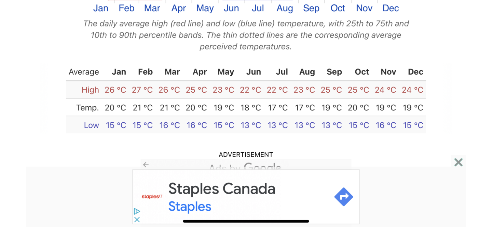Open the Jul month link

[x=258, y=8]
